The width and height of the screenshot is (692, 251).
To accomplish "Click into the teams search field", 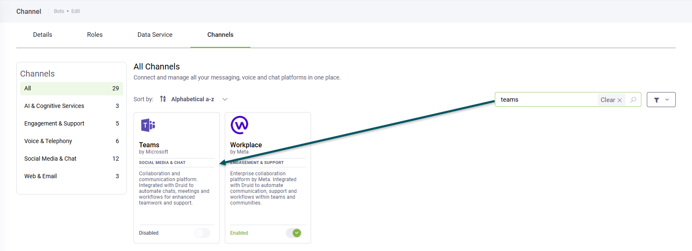I will 544,100.
